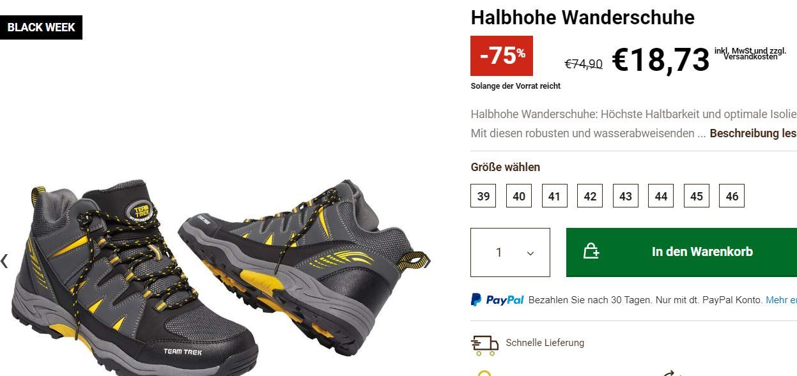Click the BLACK WEEK badge

click(x=42, y=27)
